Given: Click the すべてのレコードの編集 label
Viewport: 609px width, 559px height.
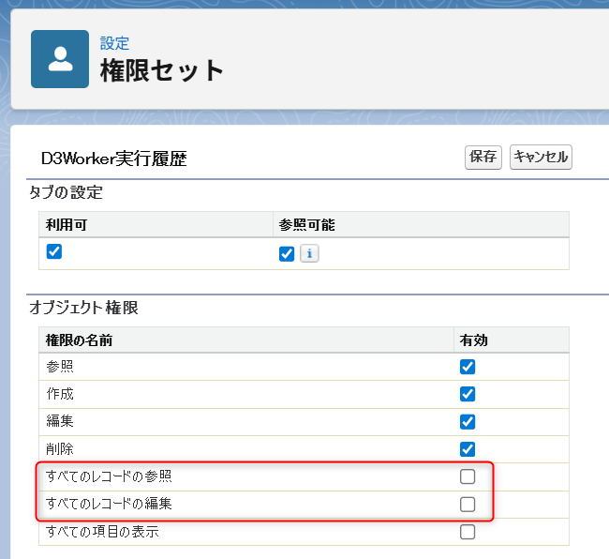Looking at the screenshot, I should [x=109, y=504].
